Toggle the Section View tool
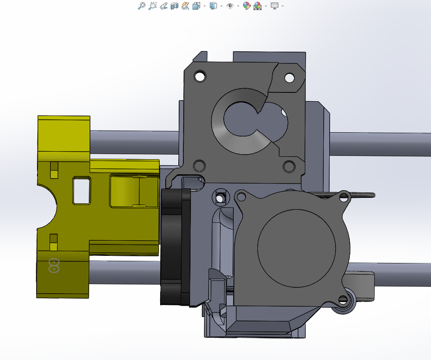The width and height of the screenshot is (431, 360). (174, 6)
